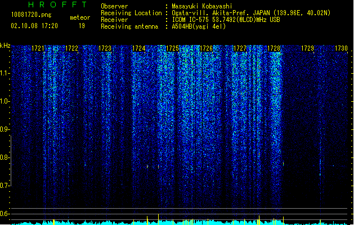Click the 0.6 frequency axis label

click(x=5, y=214)
